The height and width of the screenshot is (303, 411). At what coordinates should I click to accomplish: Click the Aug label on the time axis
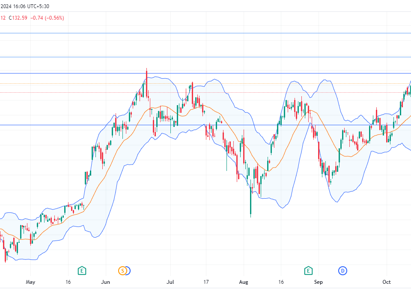244,282
